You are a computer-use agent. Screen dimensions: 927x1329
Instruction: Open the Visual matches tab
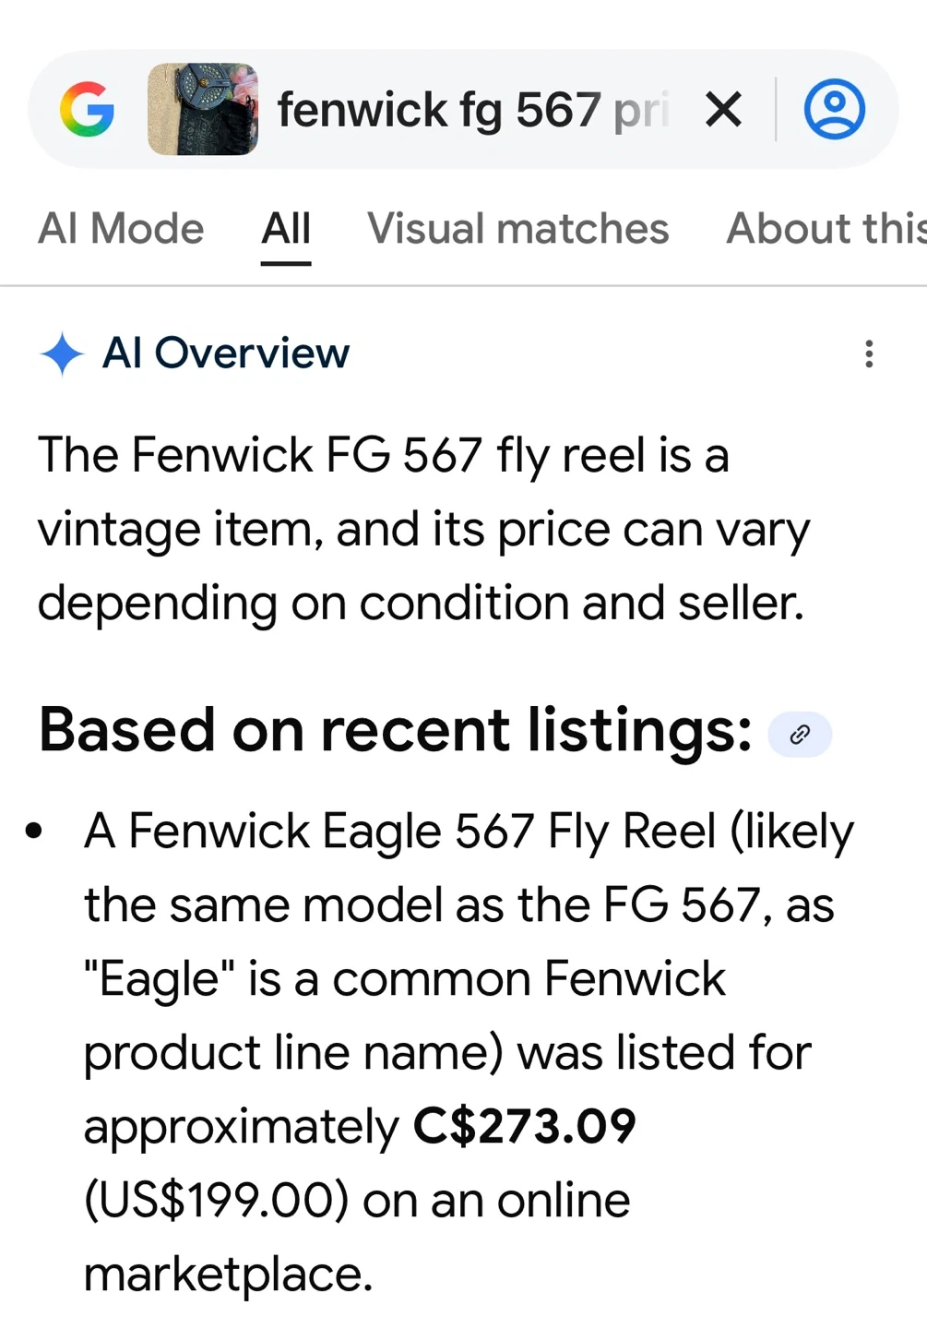click(x=517, y=229)
